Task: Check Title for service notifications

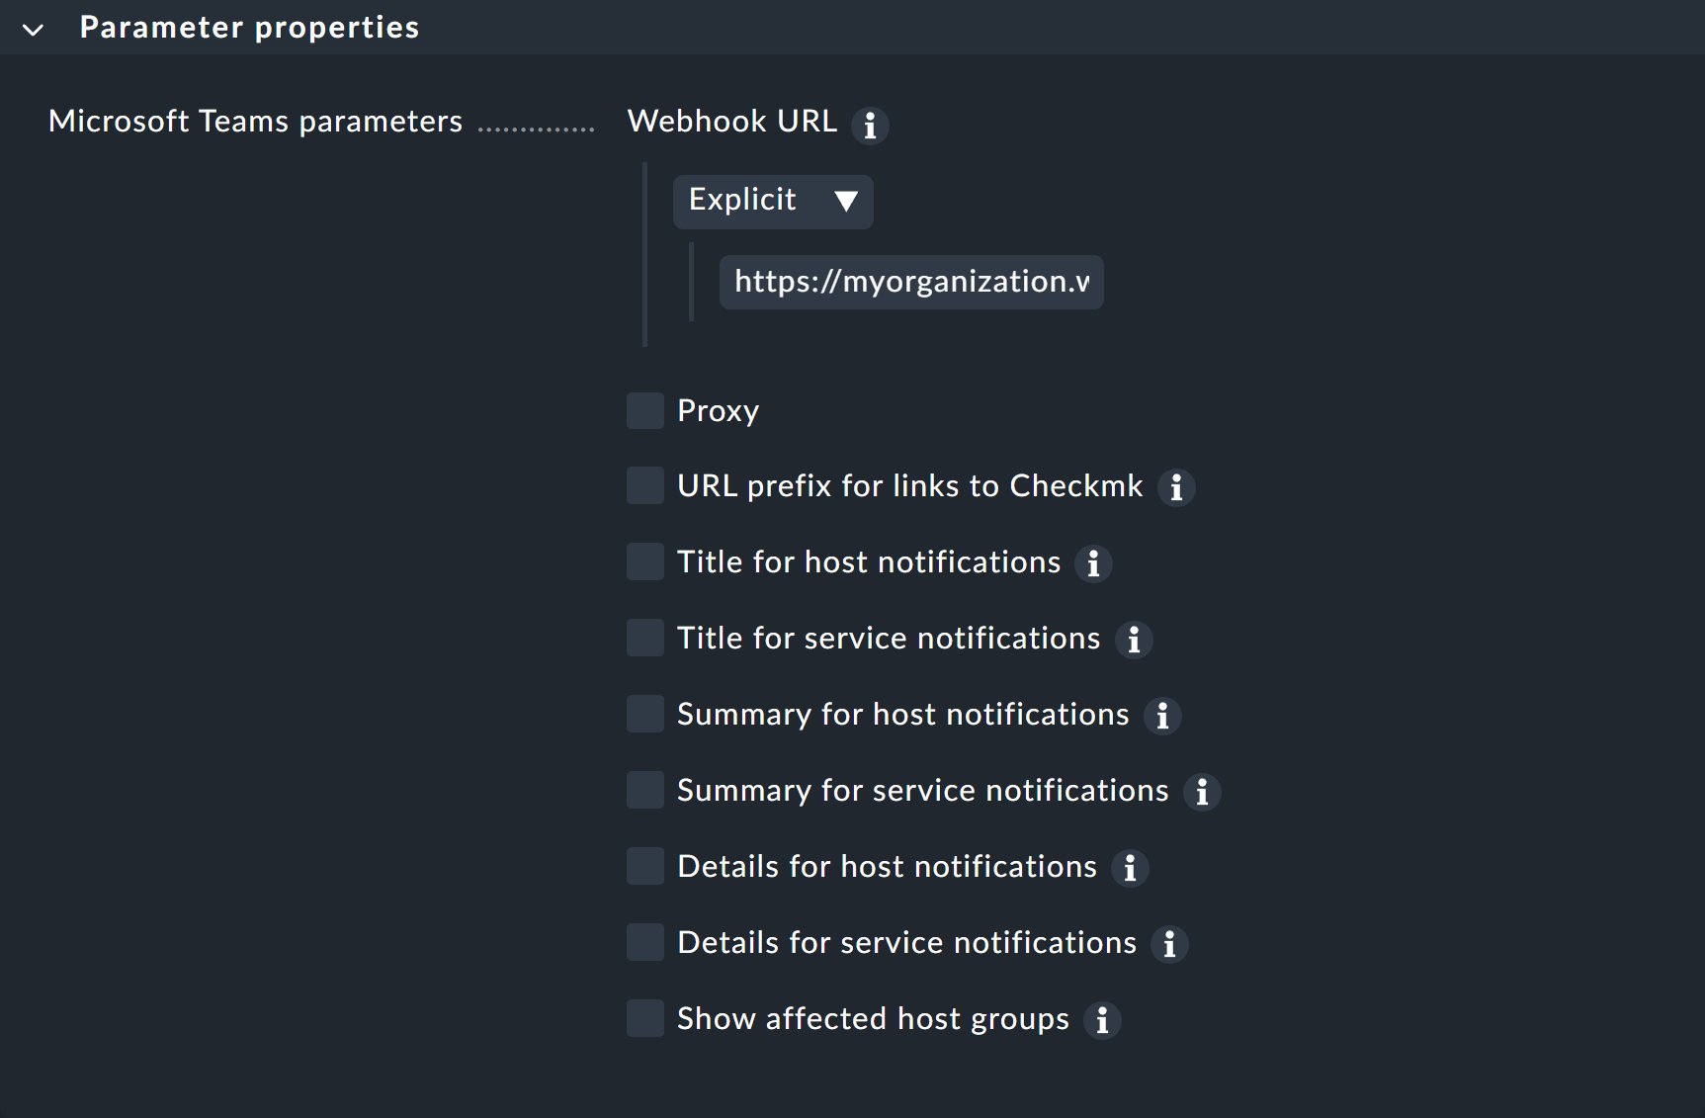Action: click(x=644, y=638)
